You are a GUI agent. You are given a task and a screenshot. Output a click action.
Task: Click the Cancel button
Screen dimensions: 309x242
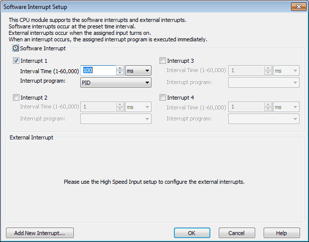point(237,233)
